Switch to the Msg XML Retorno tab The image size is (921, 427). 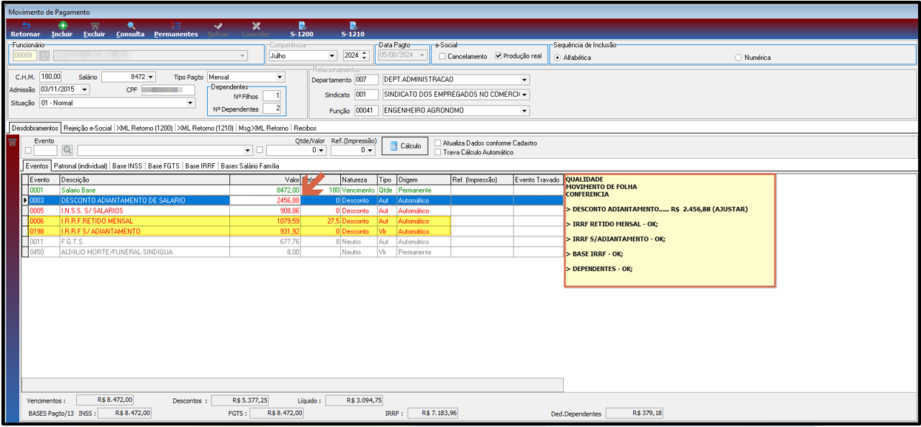tap(263, 128)
